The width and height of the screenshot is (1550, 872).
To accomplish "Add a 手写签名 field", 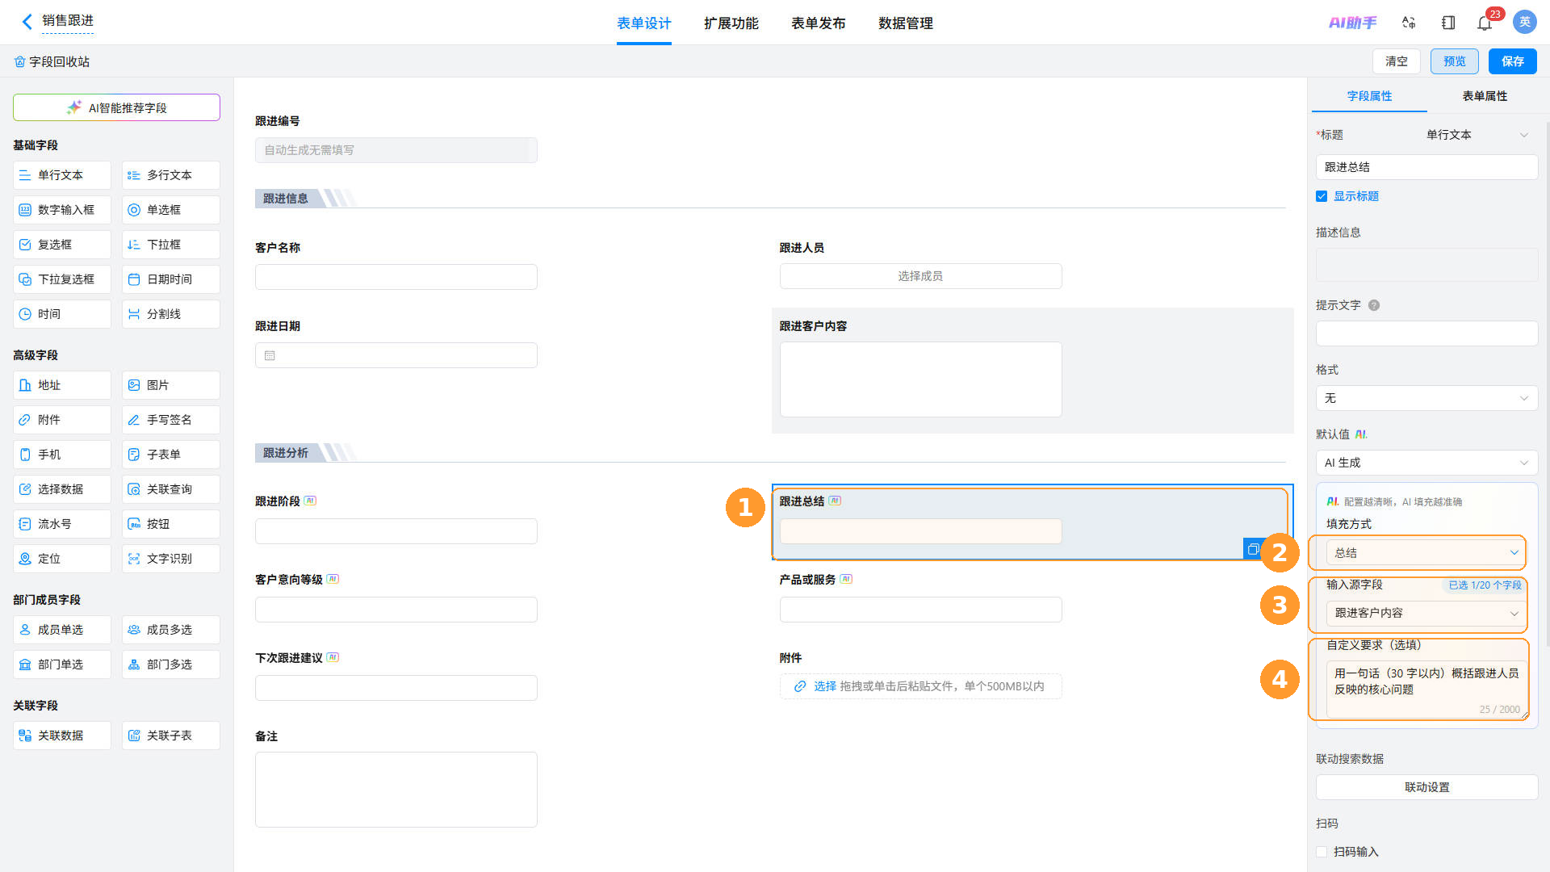I will 171,420.
